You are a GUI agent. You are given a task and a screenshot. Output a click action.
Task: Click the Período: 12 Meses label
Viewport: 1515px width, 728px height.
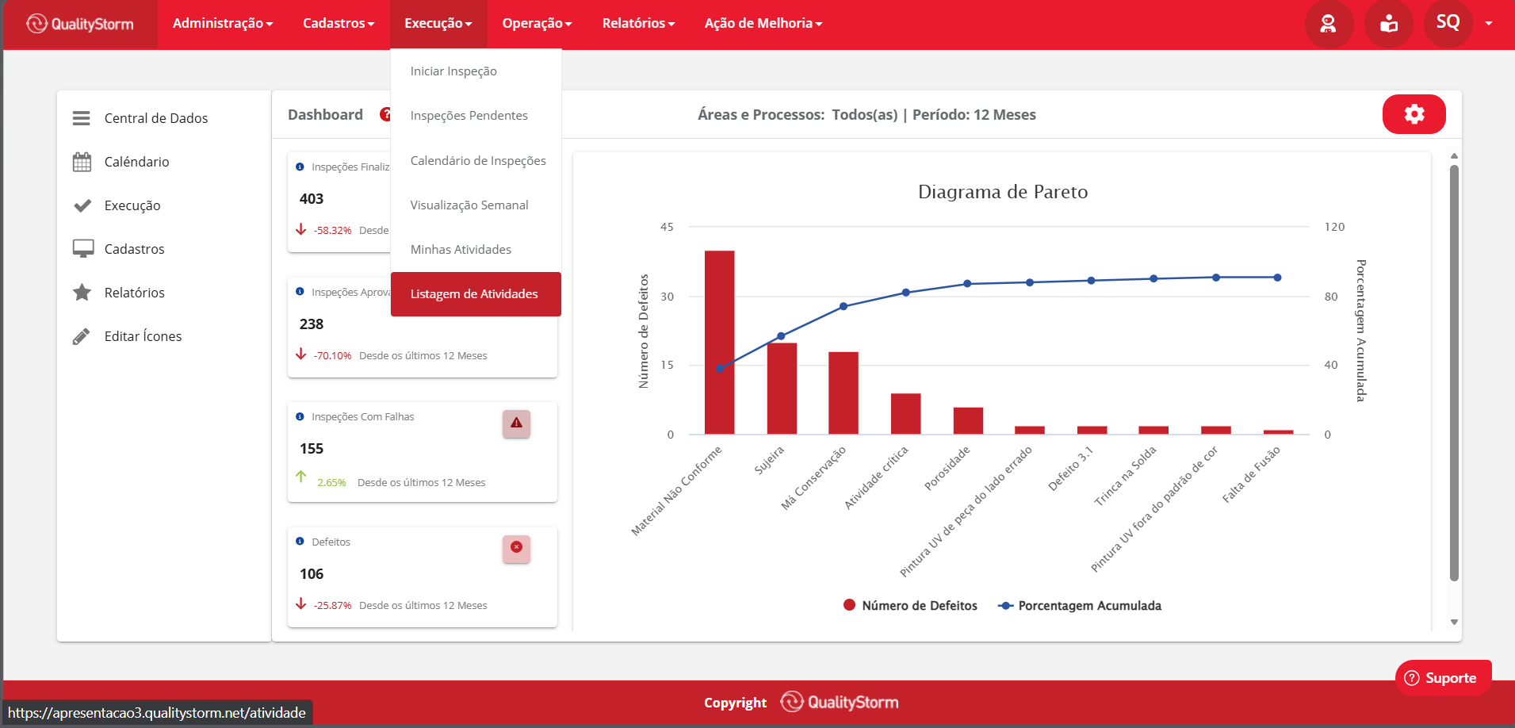click(x=974, y=115)
